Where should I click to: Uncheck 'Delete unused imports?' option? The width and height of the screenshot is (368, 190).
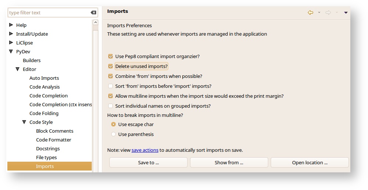(111, 67)
